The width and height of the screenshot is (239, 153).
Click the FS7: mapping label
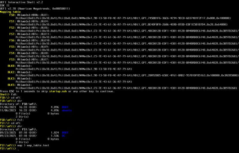[x=13, y=34]
